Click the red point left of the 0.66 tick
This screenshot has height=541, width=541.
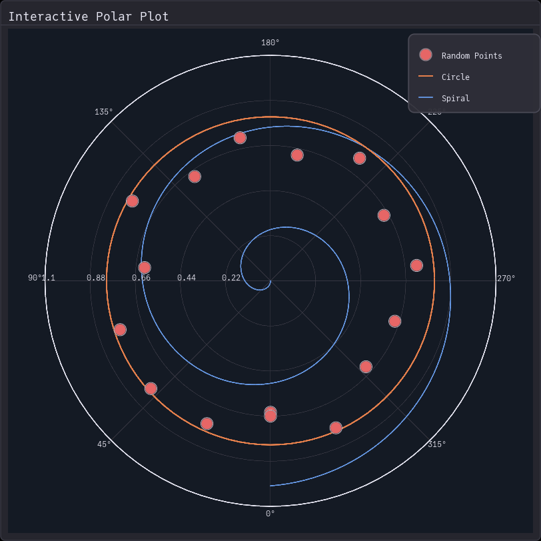(146, 267)
